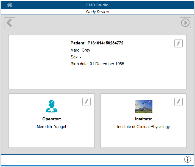Click the institute building photo thumbnail

(x=144, y=106)
